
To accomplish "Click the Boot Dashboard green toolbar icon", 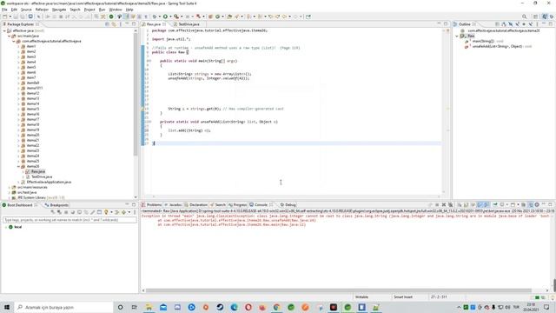I will point(111,17).
